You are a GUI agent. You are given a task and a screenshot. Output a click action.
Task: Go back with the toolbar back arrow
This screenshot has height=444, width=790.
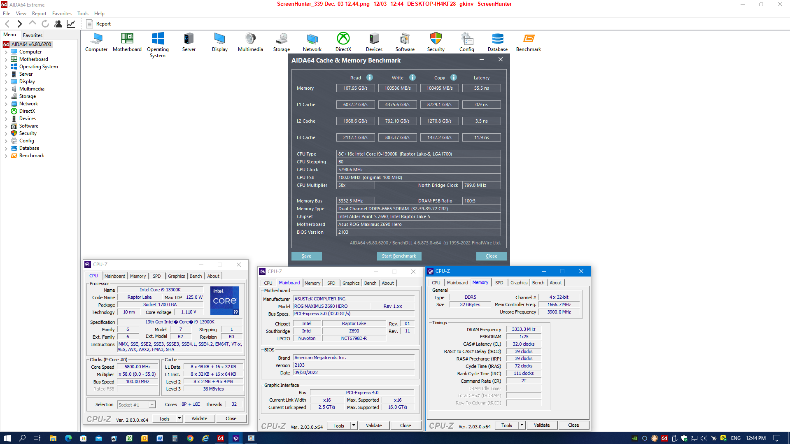[x=7, y=24]
